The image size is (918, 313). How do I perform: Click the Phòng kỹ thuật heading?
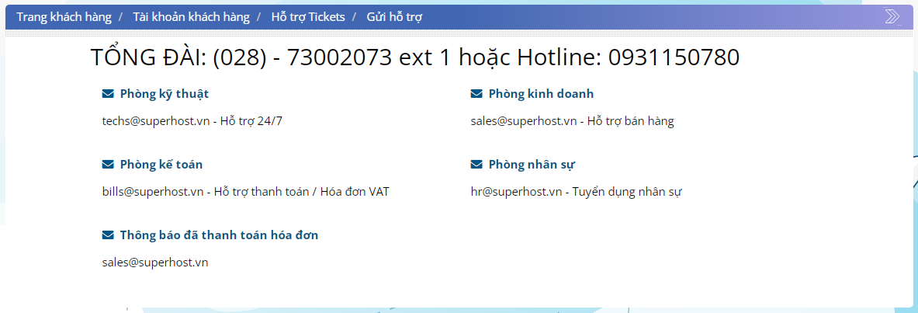[x=165, y=94]
